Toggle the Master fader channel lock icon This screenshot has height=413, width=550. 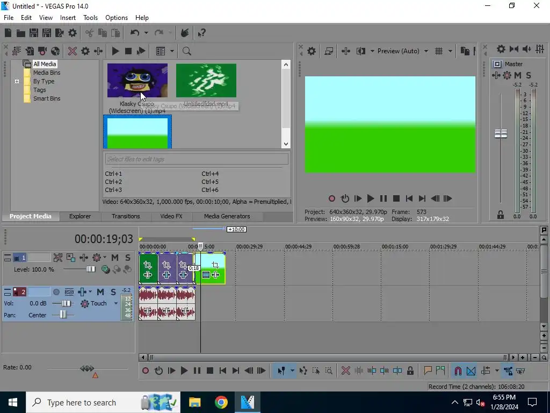(501, 215)
